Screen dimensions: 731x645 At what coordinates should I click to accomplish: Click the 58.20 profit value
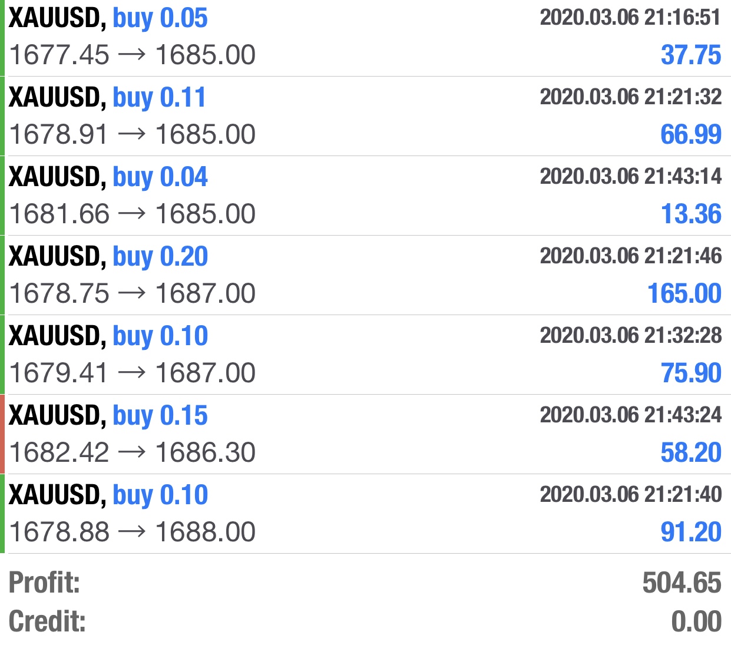[x=691, y=452]
